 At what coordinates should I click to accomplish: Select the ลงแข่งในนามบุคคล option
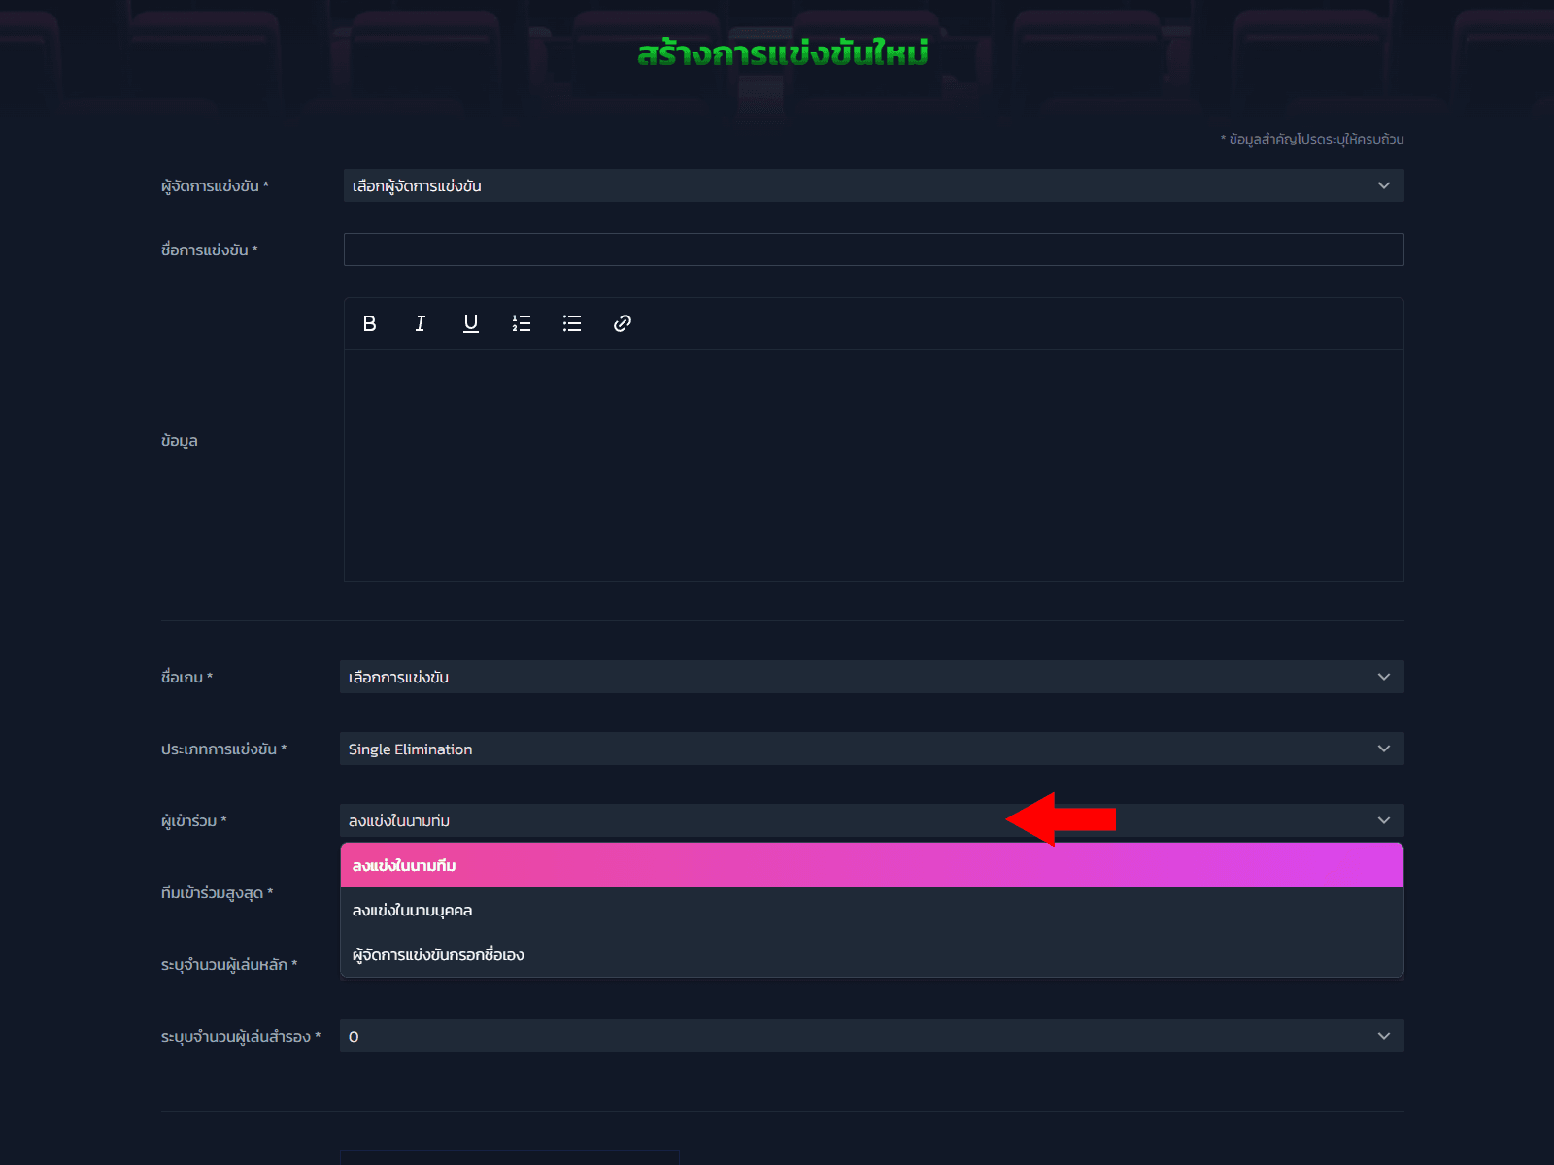871,910
